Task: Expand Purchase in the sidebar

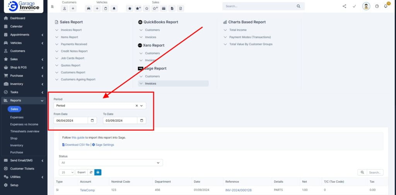Action: coord(24,76)
